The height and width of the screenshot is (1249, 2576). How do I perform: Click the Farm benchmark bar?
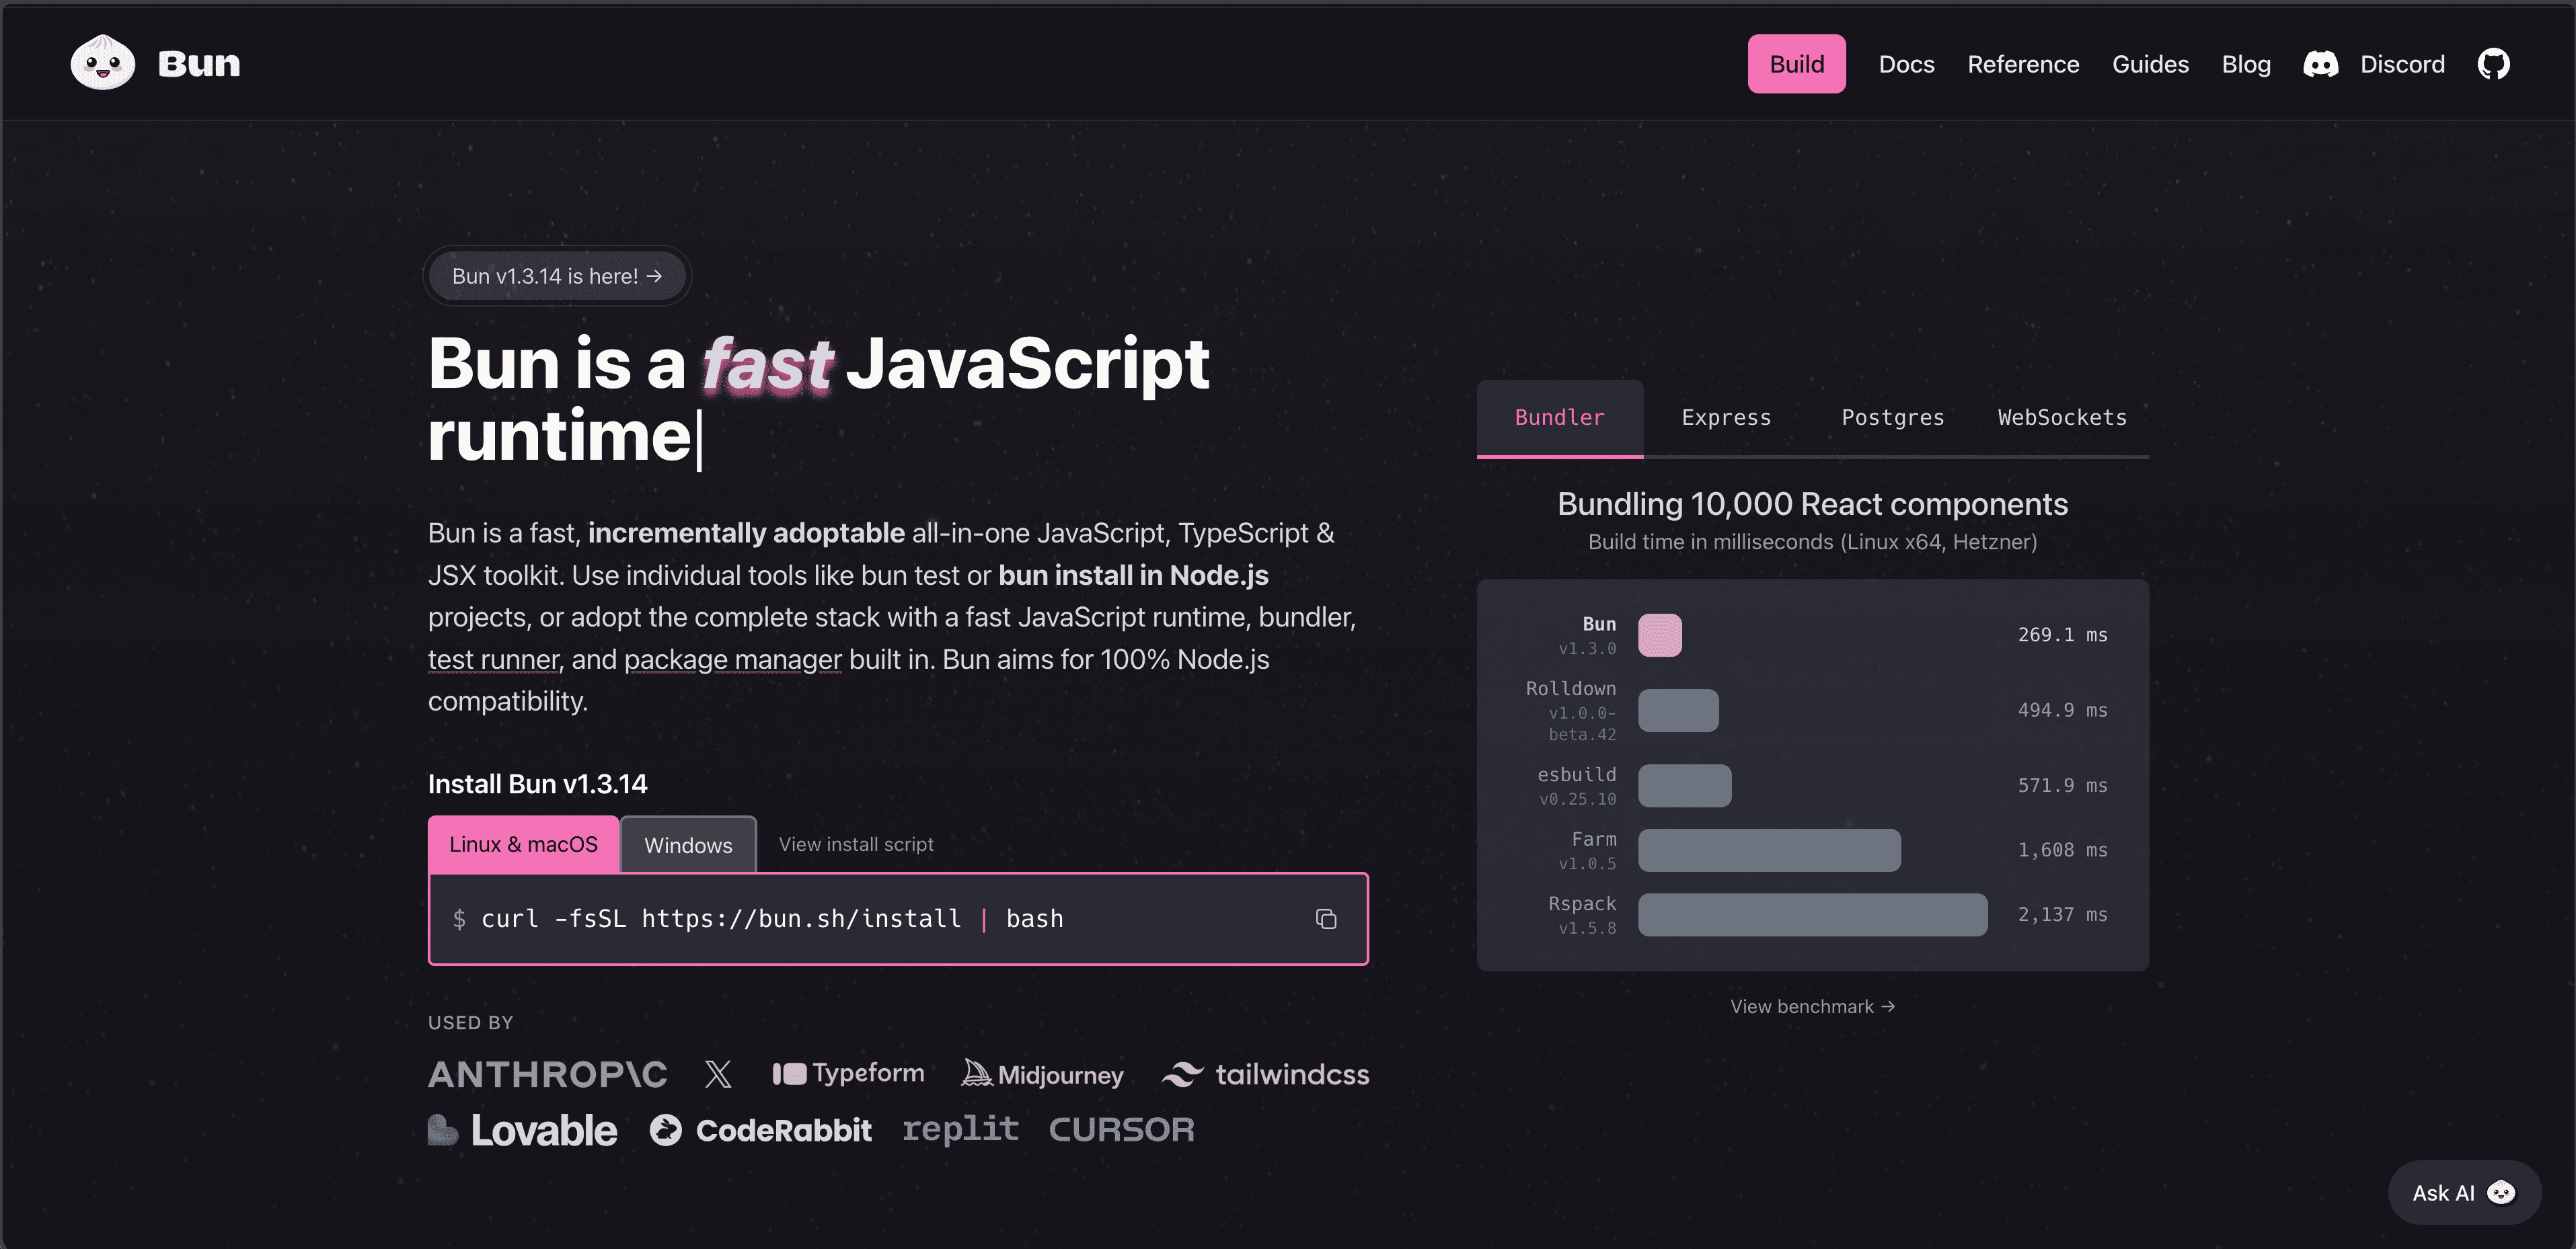pyautogui.click(x=1769, y=850)
